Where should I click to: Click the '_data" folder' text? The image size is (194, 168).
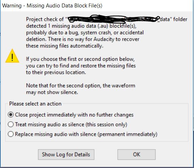click(x=172, y=19)
